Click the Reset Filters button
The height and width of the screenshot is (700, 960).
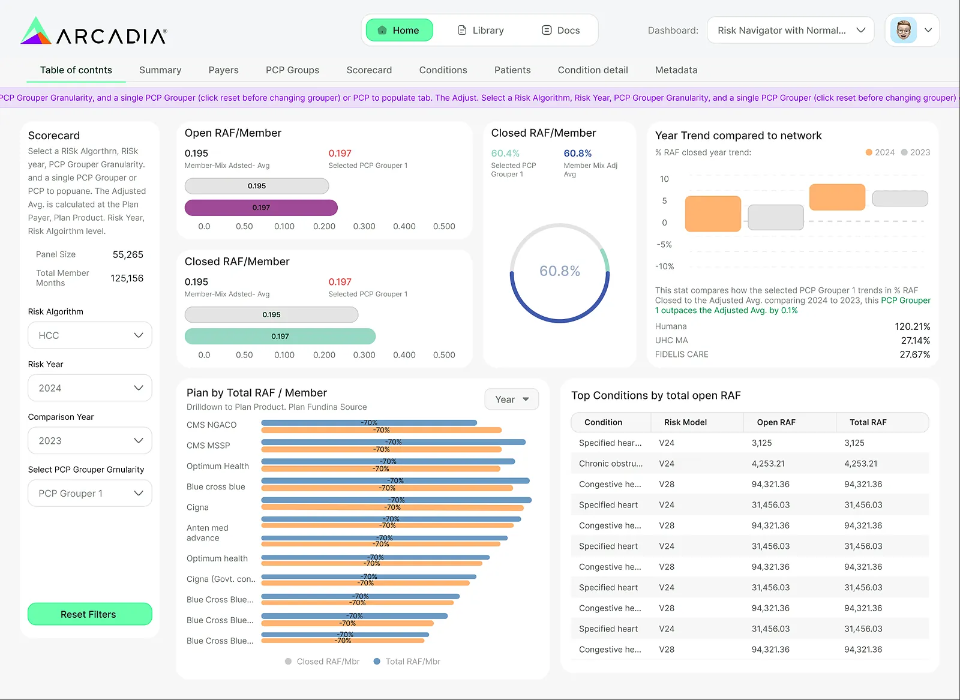tap(90, 614)
